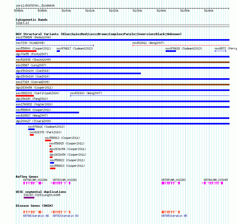Click the nsv832410 (Wong2007) label
237x224 pixels.
click(86, 93)
